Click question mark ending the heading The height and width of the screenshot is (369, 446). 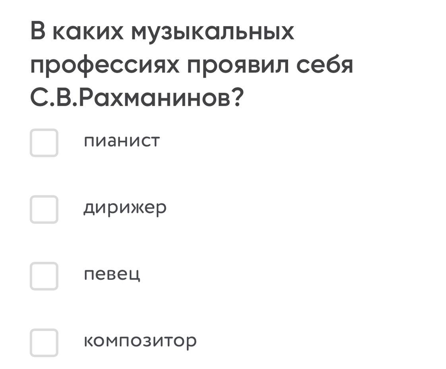[237, 98]
